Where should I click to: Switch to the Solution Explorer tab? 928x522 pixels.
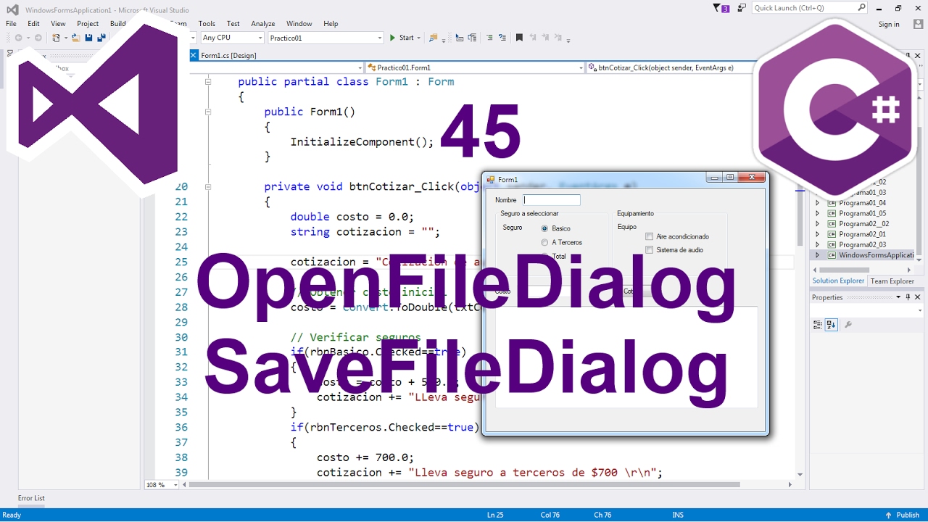(x=838, y=281)
